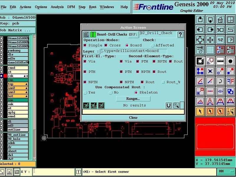Click the home view icon on right toolbar
Image resolution: width=236 pixels, height=177 pixels.
point(220,19)
